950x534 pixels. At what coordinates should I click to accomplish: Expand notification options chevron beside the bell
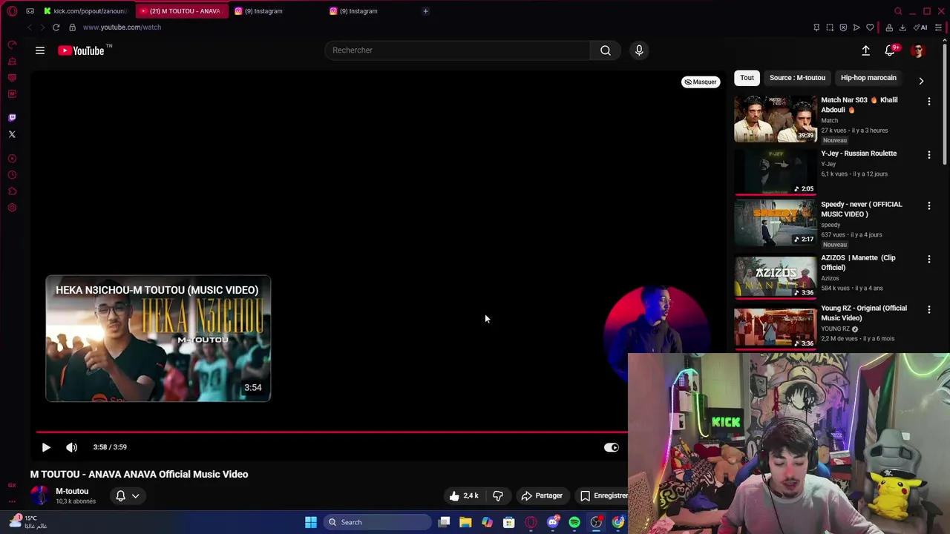pos(135,495)
